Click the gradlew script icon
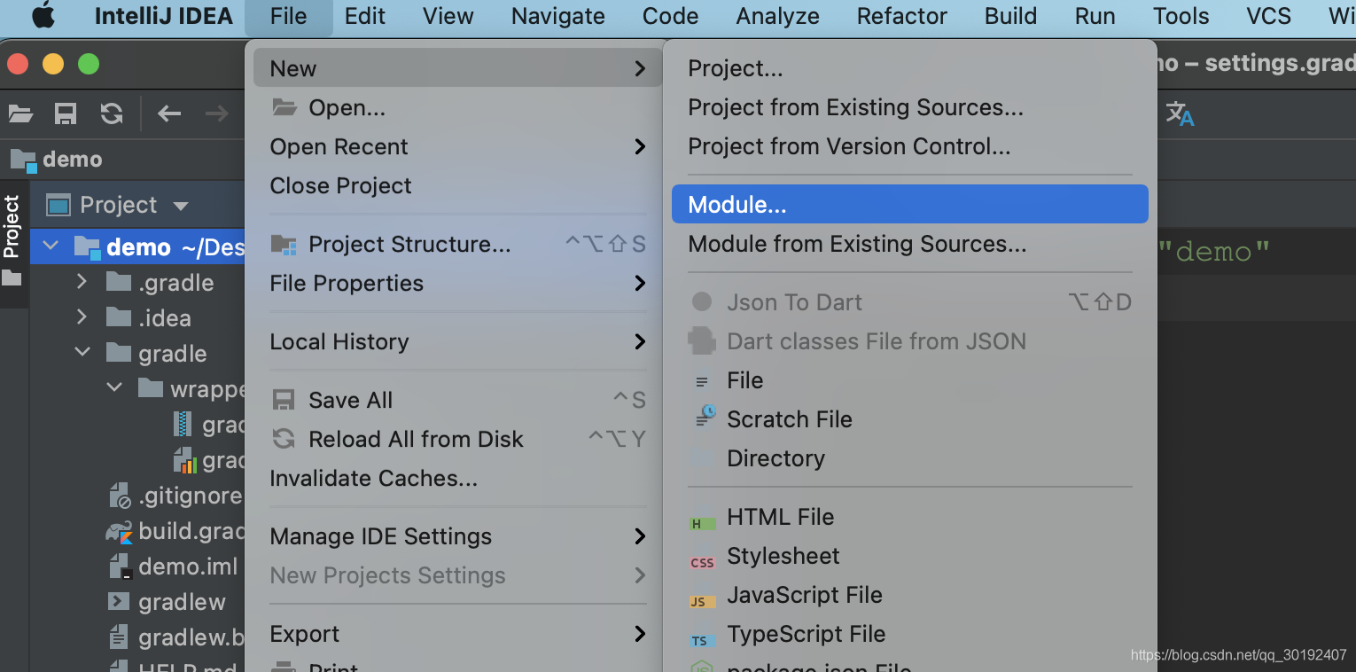The width and height of the screenshot is (1356, 672). pos(119,602)
